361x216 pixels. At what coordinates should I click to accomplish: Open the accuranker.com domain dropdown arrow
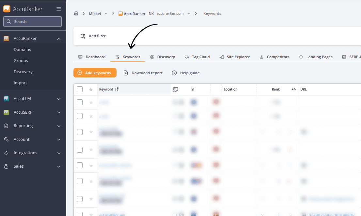pyautogui.click(x=189, y=14)
